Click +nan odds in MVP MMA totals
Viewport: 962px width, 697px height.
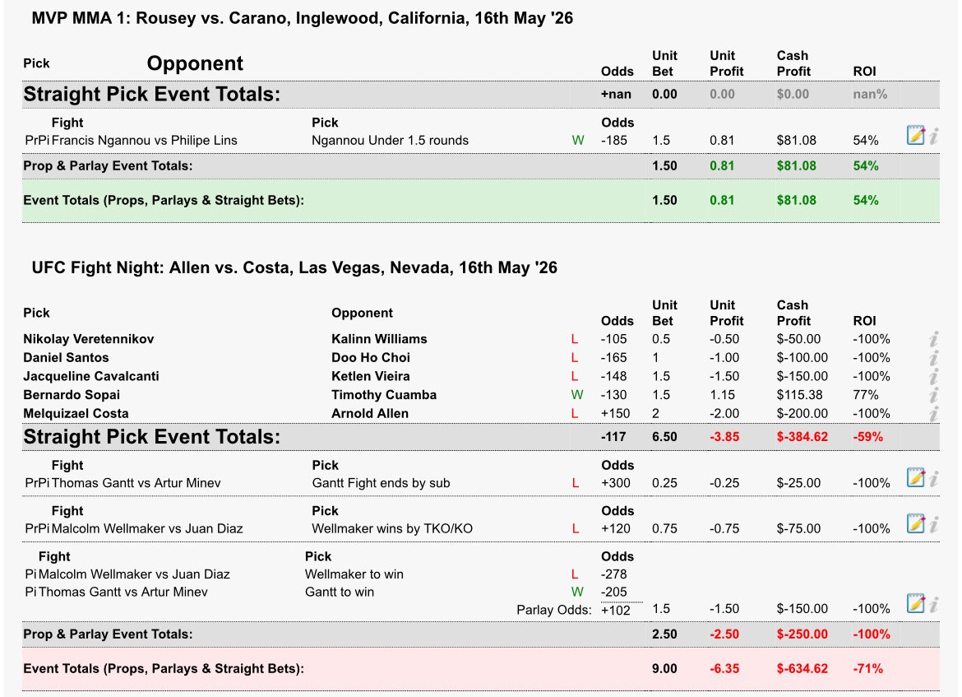tap(616, 94)
